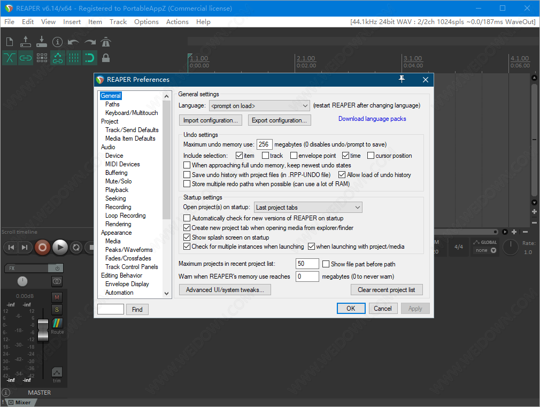This screenshot has height=407, width=540.
Task: Click the Redo arrow icon
Action: tap(90, 42)
